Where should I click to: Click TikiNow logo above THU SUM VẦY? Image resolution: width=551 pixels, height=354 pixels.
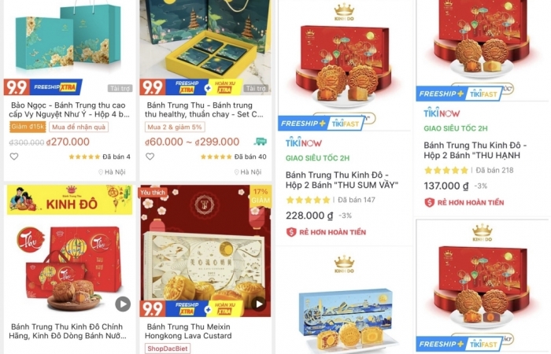[304, 143]
